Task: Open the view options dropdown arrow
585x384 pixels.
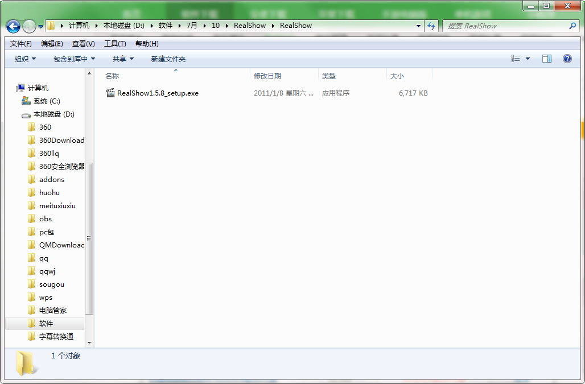Action: (528, 59)
